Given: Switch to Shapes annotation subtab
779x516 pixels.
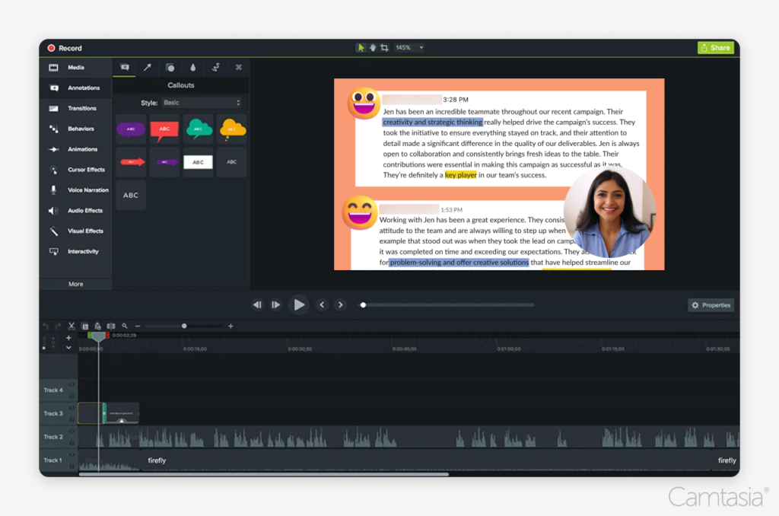Looking at the screenshot, I should [x=170, y=67].
